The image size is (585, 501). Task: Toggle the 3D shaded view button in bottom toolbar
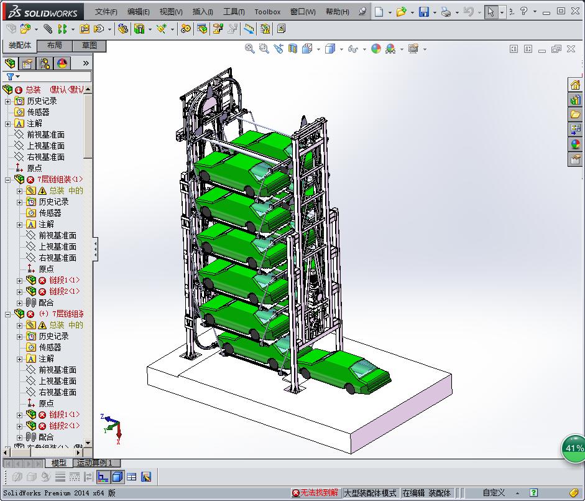(117, 476)
